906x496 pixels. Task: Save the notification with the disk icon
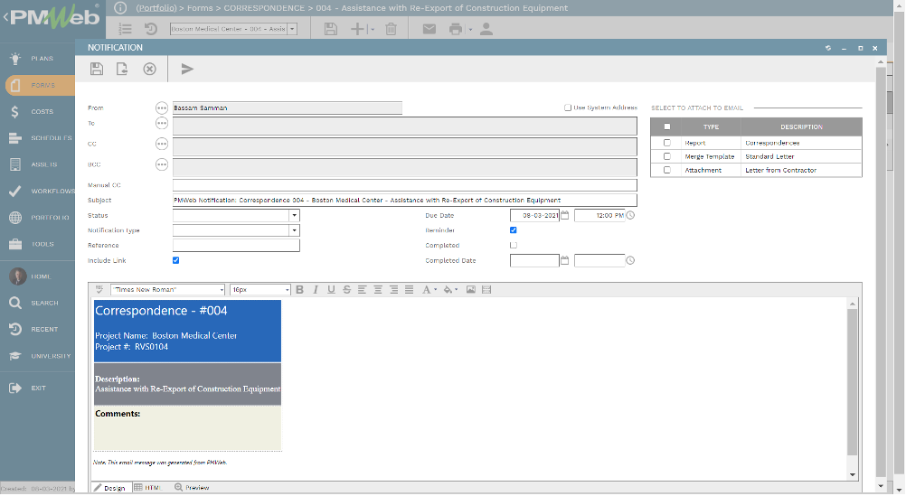[97, 70]
